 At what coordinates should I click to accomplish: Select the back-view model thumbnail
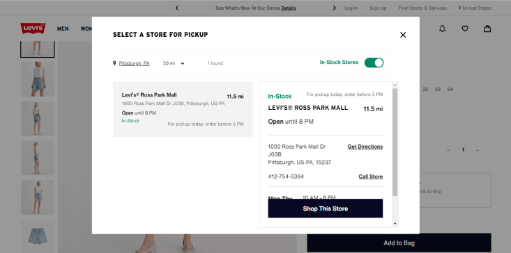pyautogui.click(x=38, y=118)
